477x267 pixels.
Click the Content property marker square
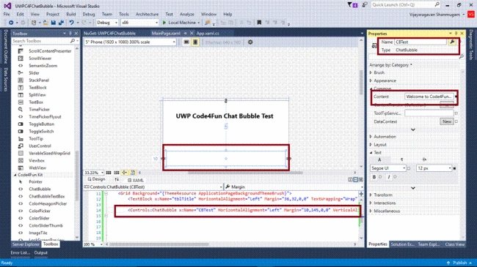pyautogui.click(x=456, y=97)
